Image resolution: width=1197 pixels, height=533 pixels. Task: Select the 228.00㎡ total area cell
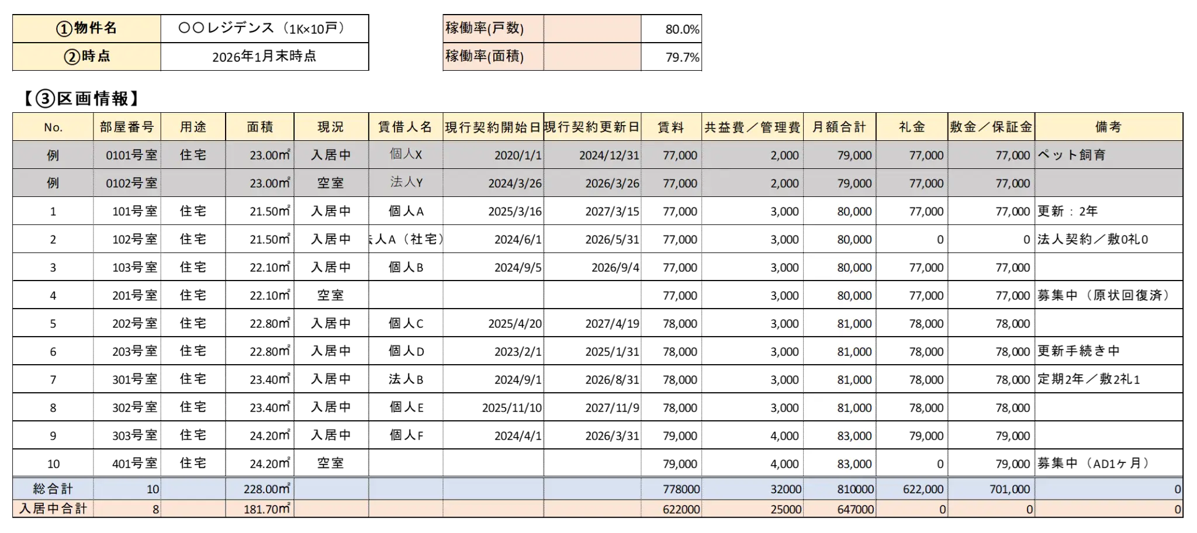point(260,489)
